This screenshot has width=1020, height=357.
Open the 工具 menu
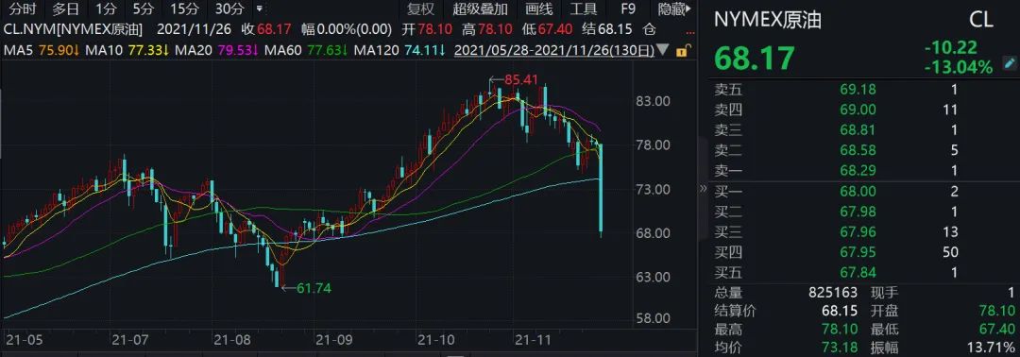pos(583,9)
